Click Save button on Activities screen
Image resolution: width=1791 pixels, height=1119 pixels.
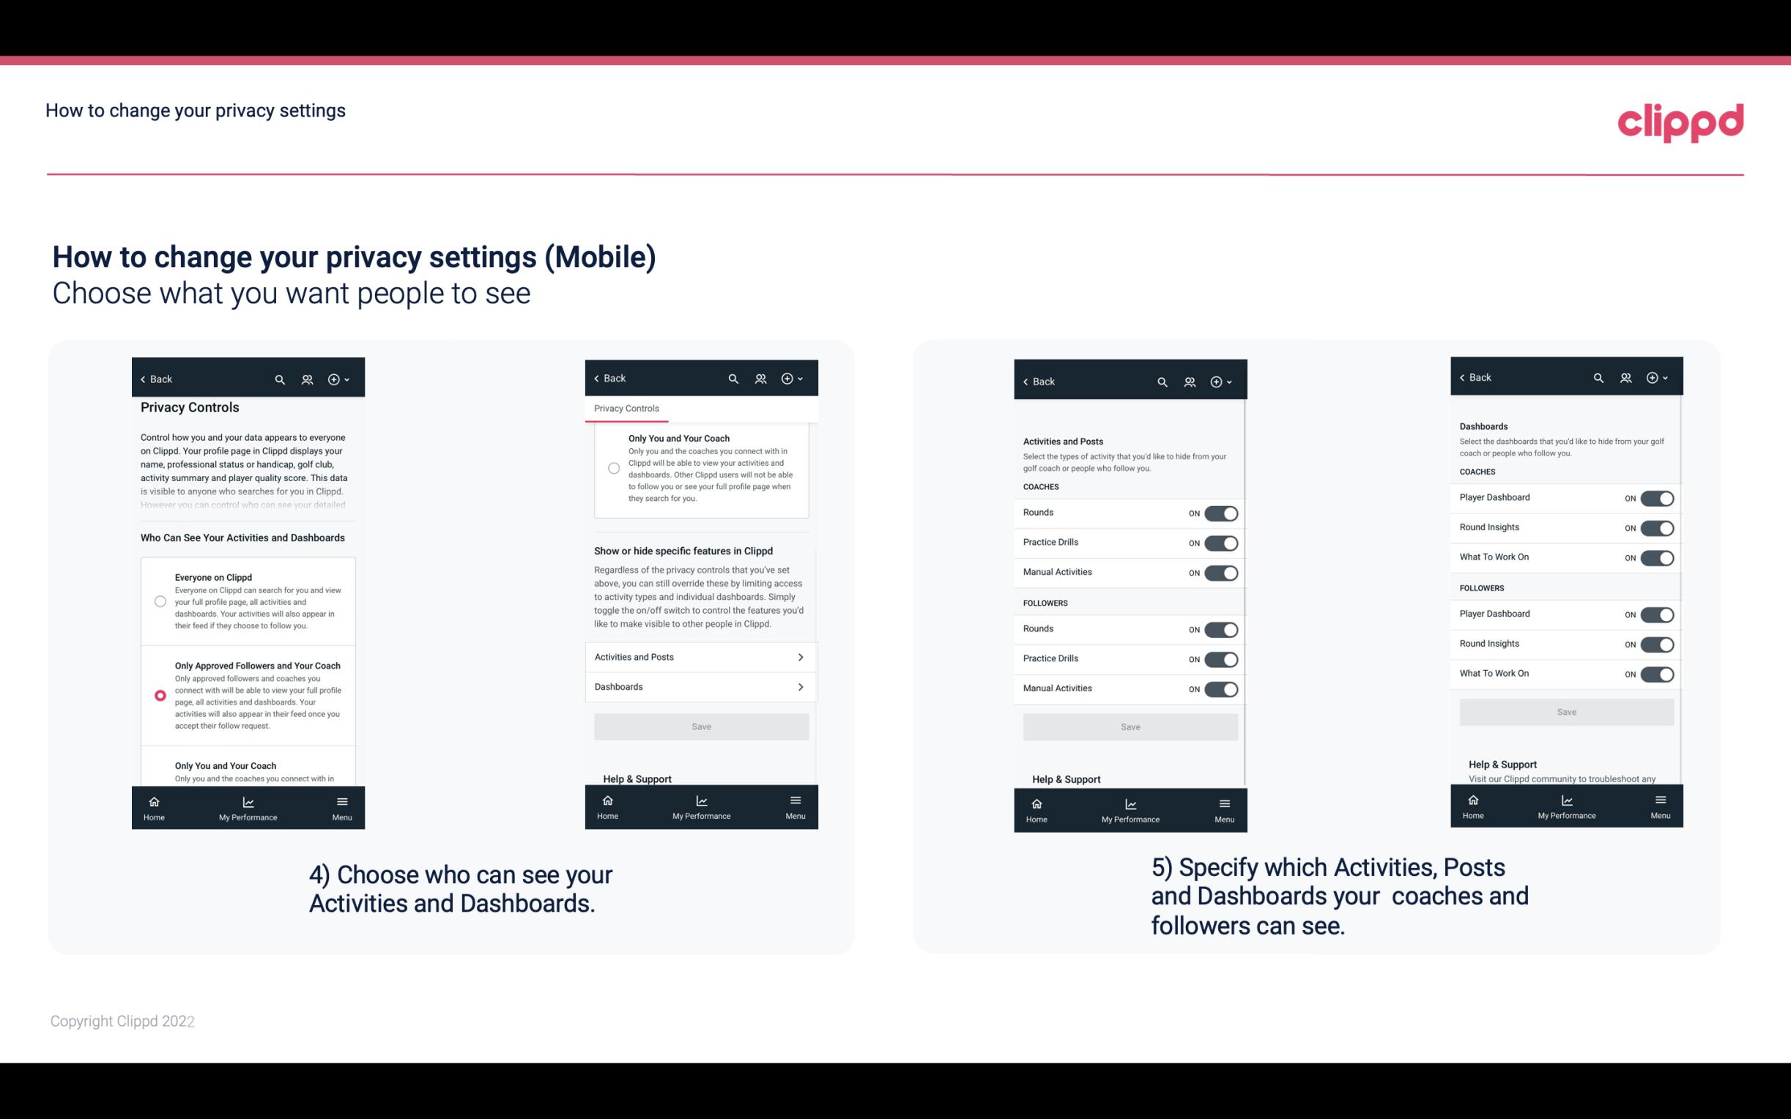coord(1128,726)
